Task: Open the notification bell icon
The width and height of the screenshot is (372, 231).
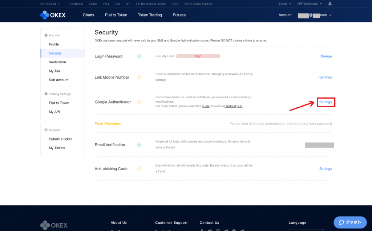Action: point(330,4)
